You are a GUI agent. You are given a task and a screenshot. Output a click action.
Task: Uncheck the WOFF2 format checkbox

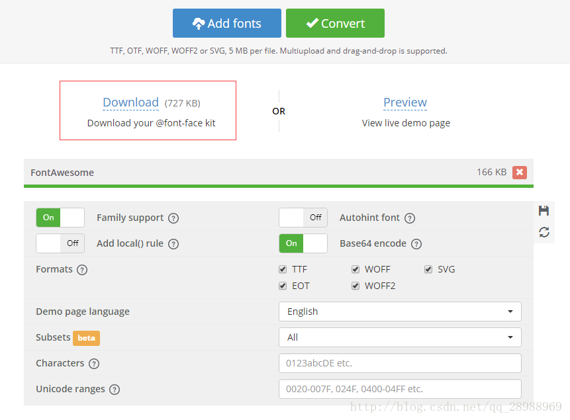[x=355, y=286]
